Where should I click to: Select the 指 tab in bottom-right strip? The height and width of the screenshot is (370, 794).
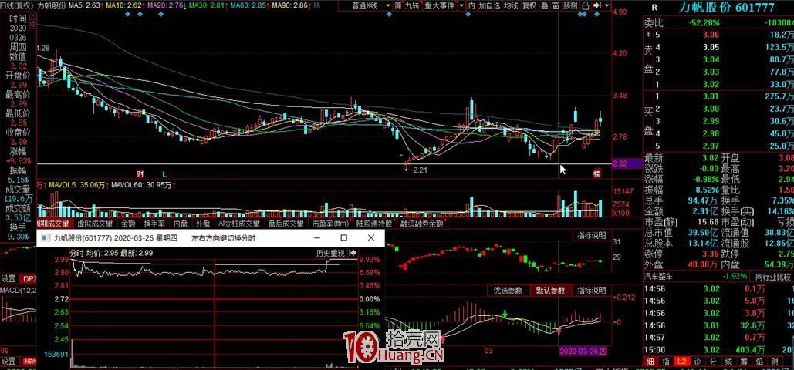coord(667,362)
